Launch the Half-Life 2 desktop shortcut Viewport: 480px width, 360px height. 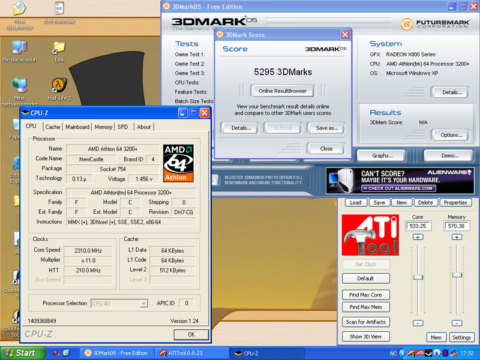(x=59, y=89)
